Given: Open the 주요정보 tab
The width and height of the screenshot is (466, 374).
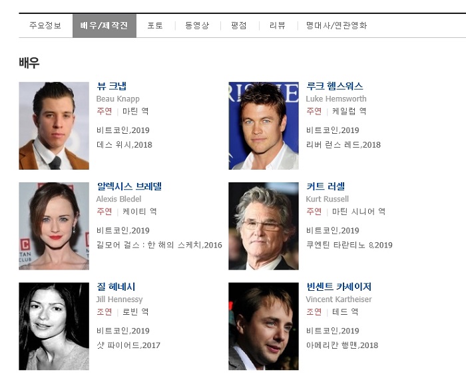Looking at the screenshot, I should point(45,25).
